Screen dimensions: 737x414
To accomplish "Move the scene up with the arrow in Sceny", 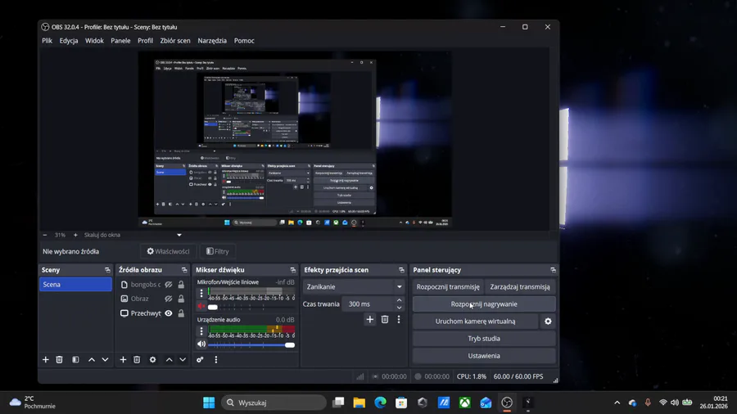I will 92,359.
